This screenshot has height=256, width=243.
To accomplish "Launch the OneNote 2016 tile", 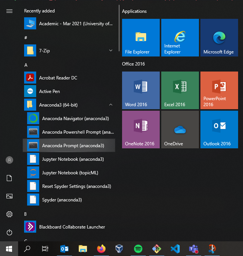I will click(x=141, y=130).
